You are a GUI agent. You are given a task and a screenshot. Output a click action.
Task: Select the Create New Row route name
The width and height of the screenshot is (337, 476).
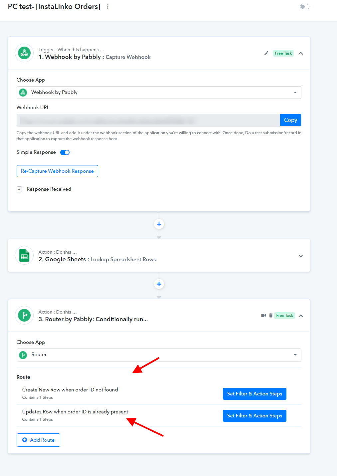[x=70, y=390]
